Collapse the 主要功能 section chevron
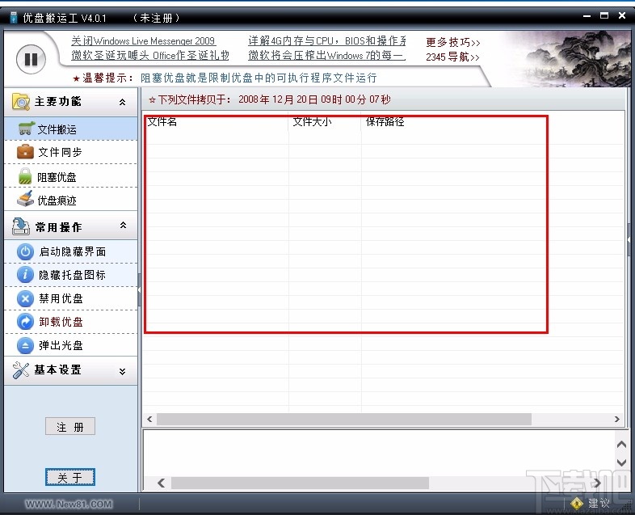Screen dimensions: 635x515 (122, 102)
